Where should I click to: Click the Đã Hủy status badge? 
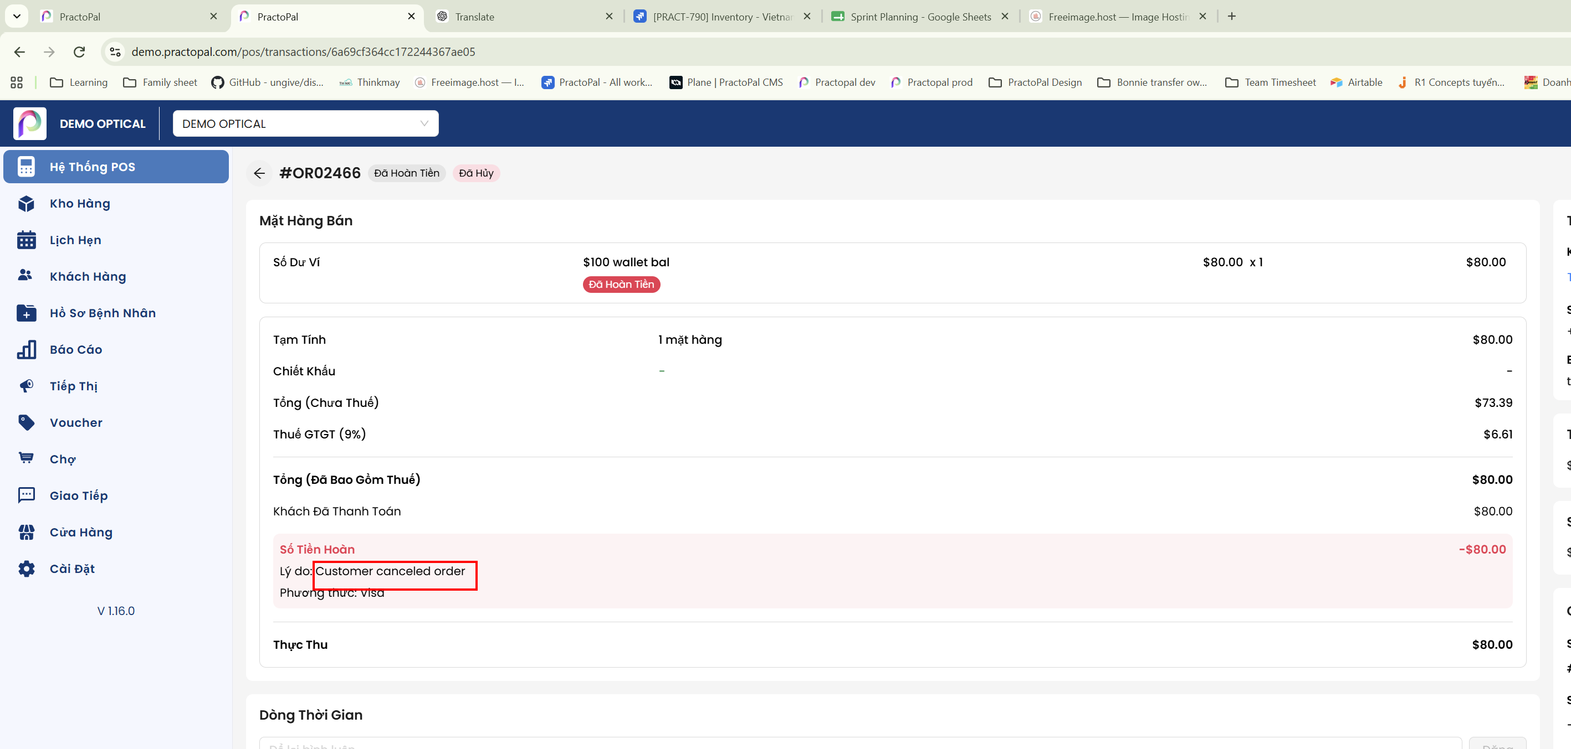tap(477, 173)
